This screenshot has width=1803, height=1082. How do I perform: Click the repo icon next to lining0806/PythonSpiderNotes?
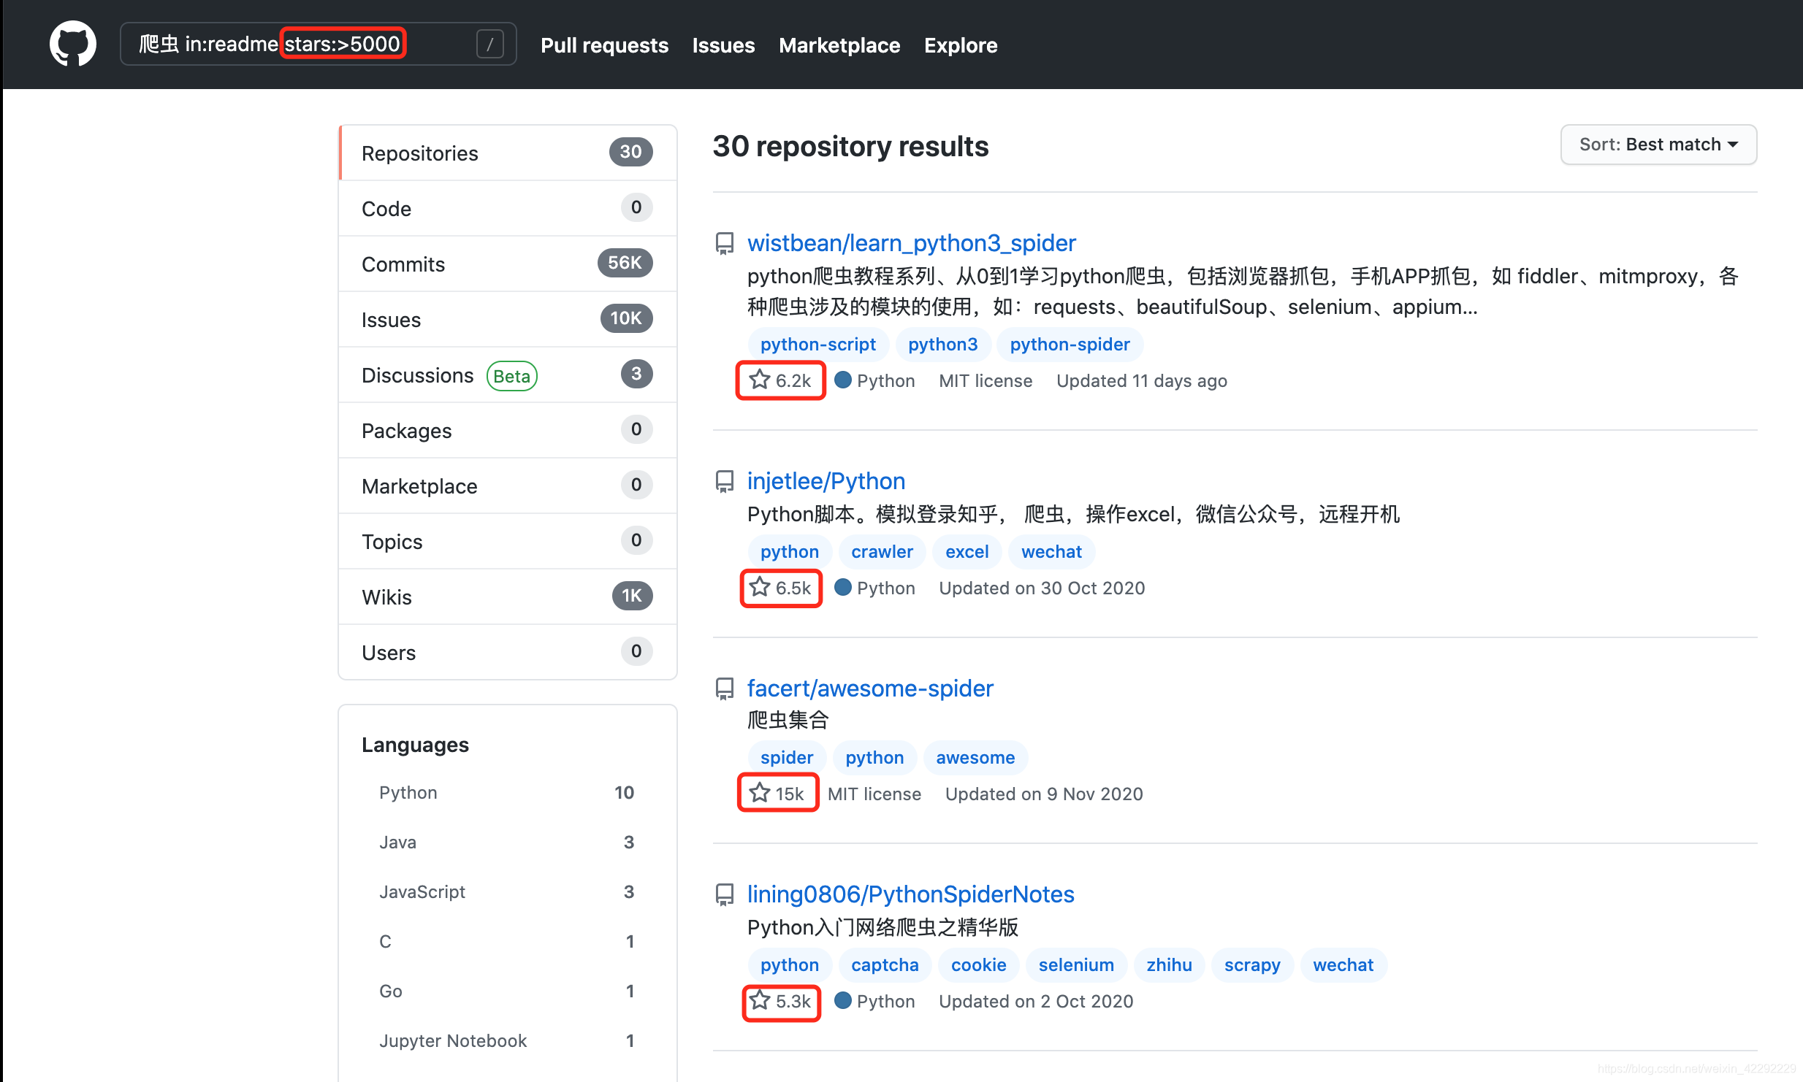(x=725, y=894)
